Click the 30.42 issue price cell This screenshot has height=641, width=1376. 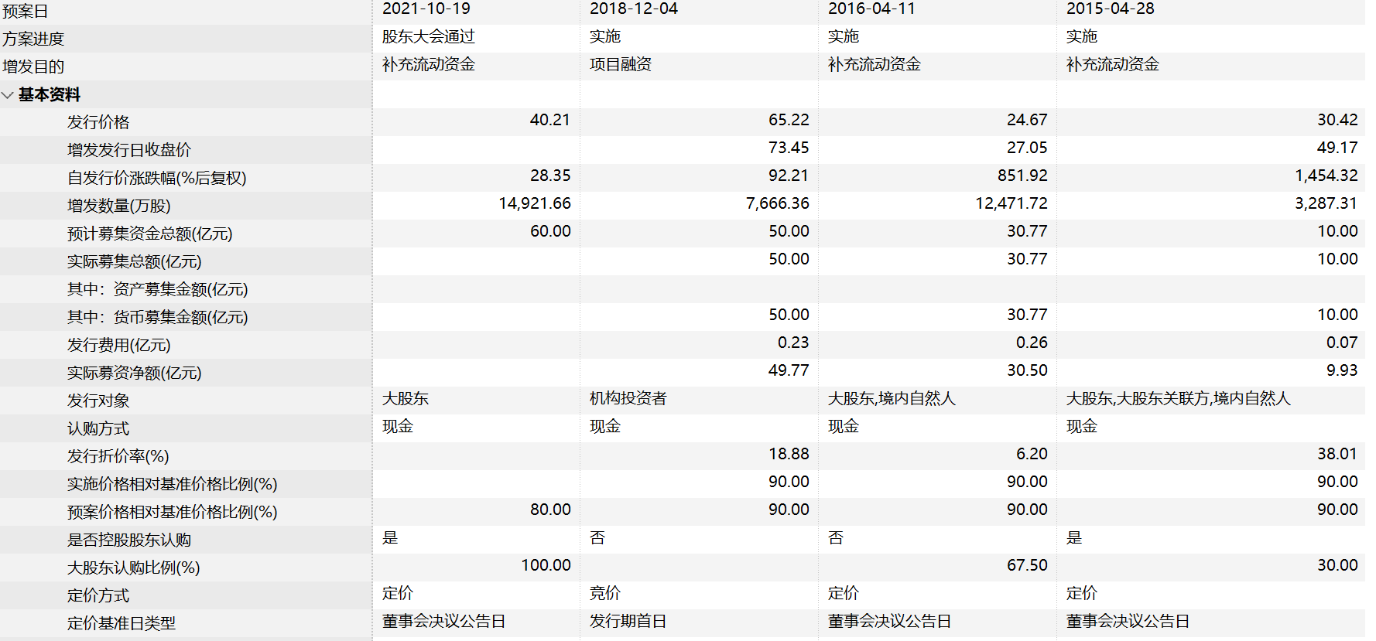coord(1337,120)
